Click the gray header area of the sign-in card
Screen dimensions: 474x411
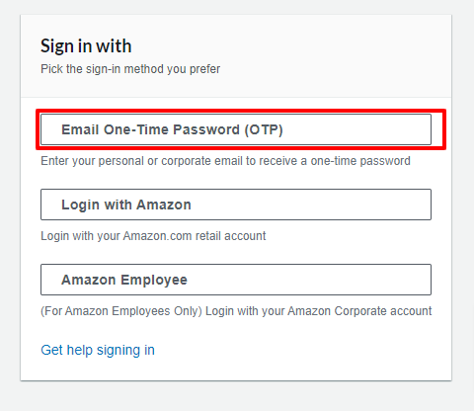236,56
